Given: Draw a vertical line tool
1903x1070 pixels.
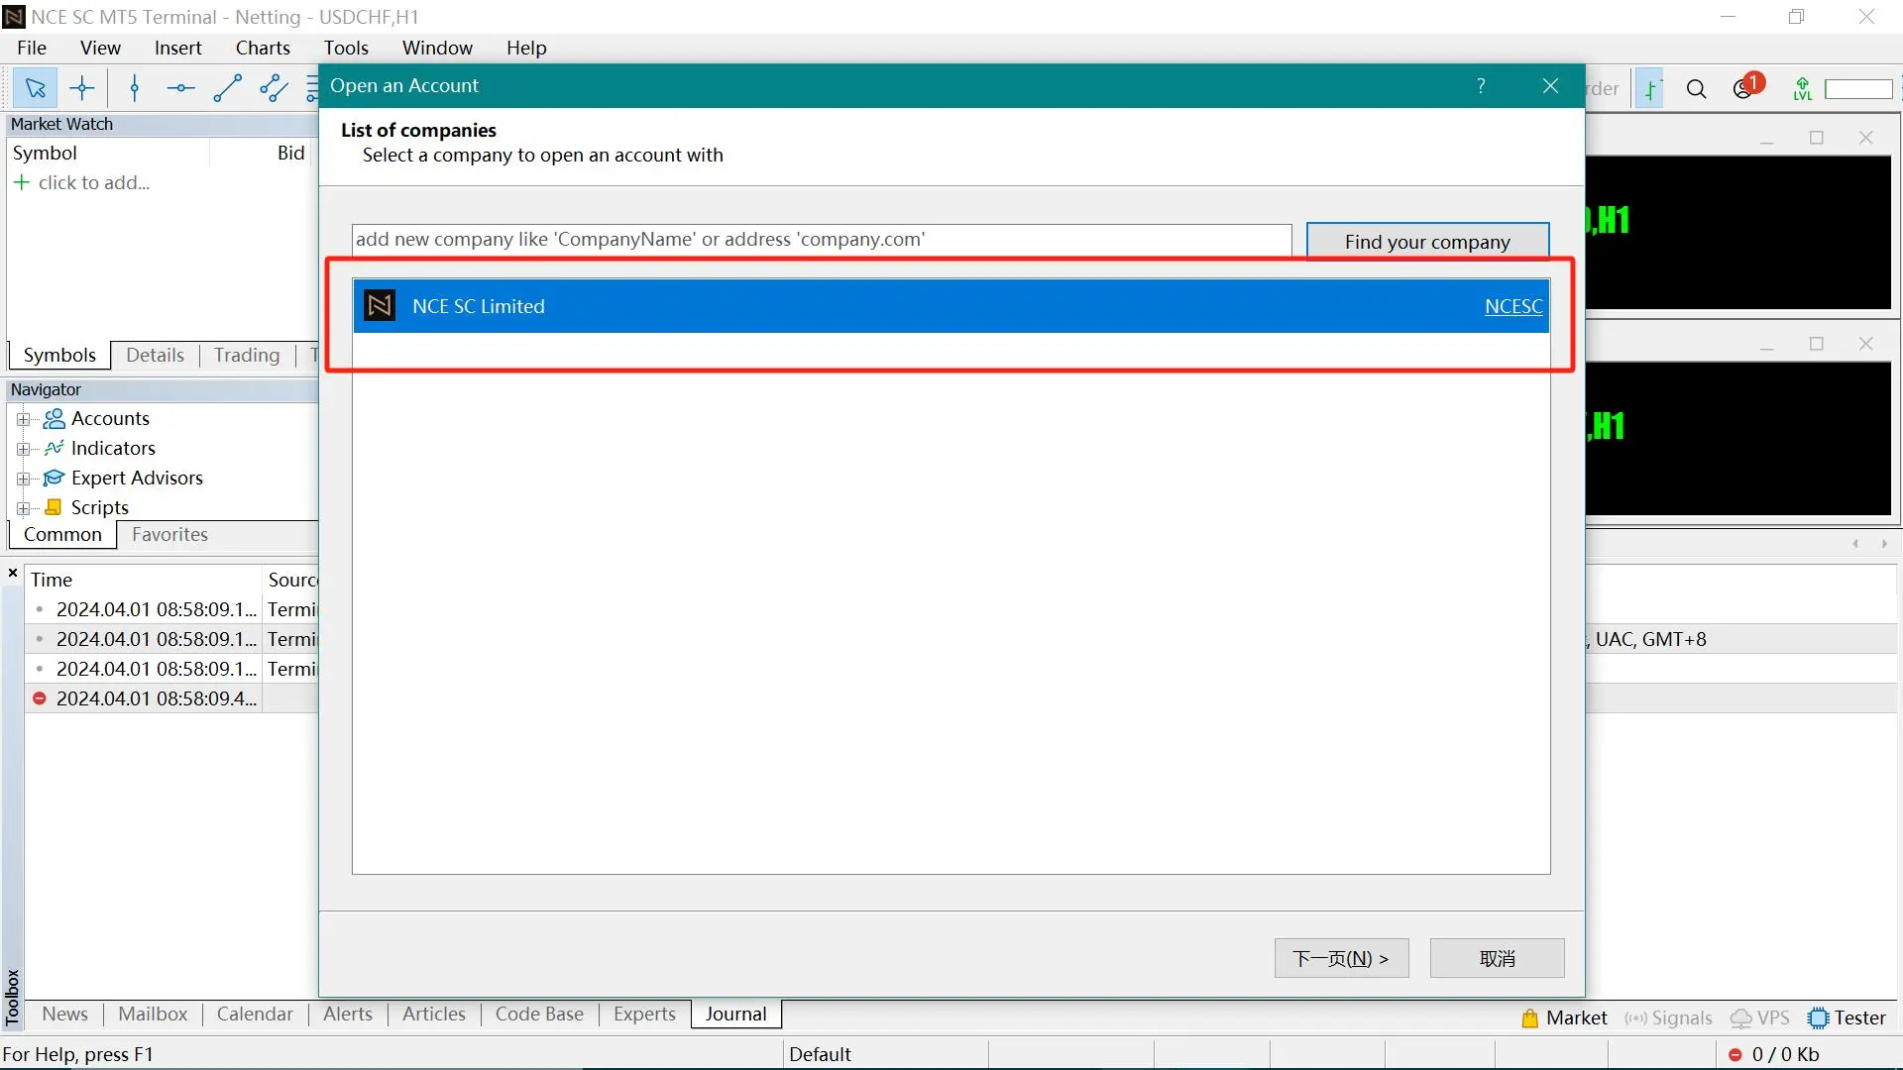Looking at the screenshot, I should coord(135,88).
